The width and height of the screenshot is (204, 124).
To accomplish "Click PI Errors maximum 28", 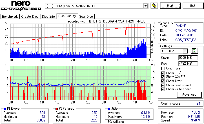I will (43, 117).
